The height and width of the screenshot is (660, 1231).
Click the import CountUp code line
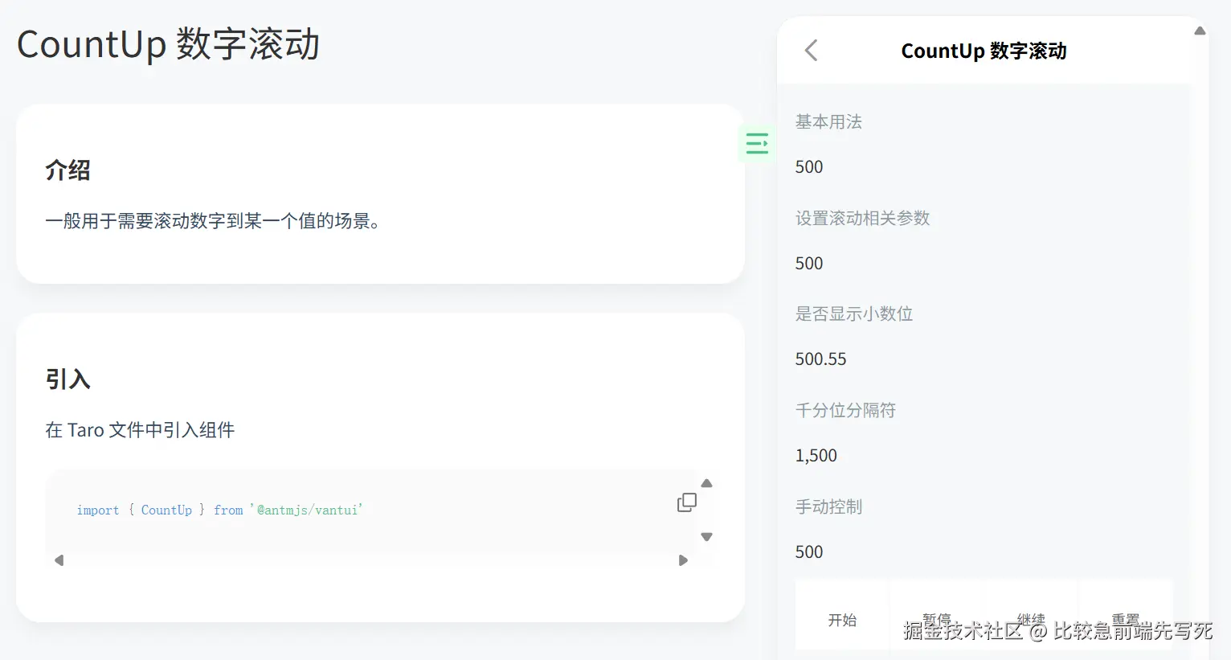[x=219, y=510]
